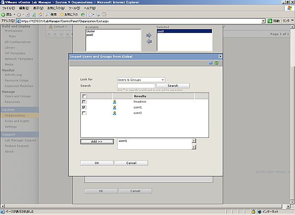Open the Look for dropdown
295x215 pixels.
[x=162, y=80]
